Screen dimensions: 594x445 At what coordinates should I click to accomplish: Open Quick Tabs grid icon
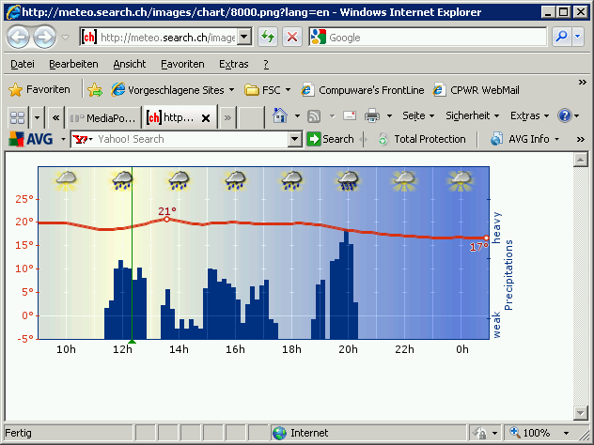click(17, 117)
